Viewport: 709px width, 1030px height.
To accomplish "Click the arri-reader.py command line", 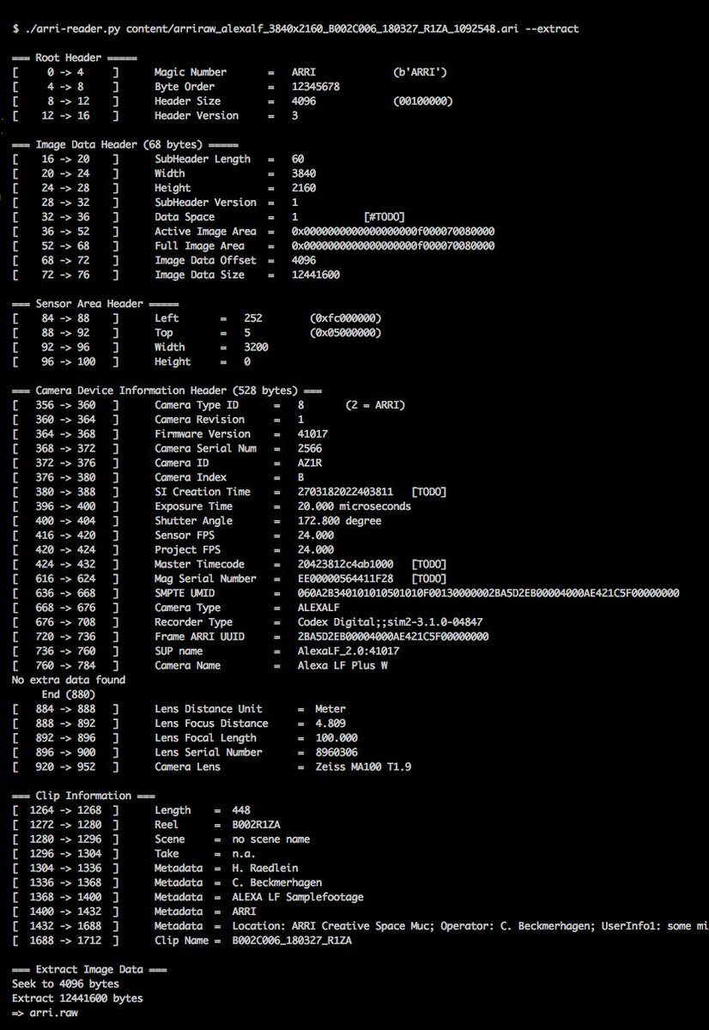I will click(x=296, y=28).
